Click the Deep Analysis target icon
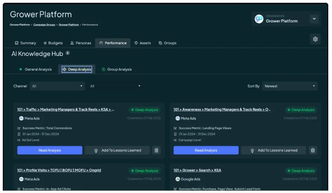The width and height of the screenshot is (332, 193). [65, 69]
